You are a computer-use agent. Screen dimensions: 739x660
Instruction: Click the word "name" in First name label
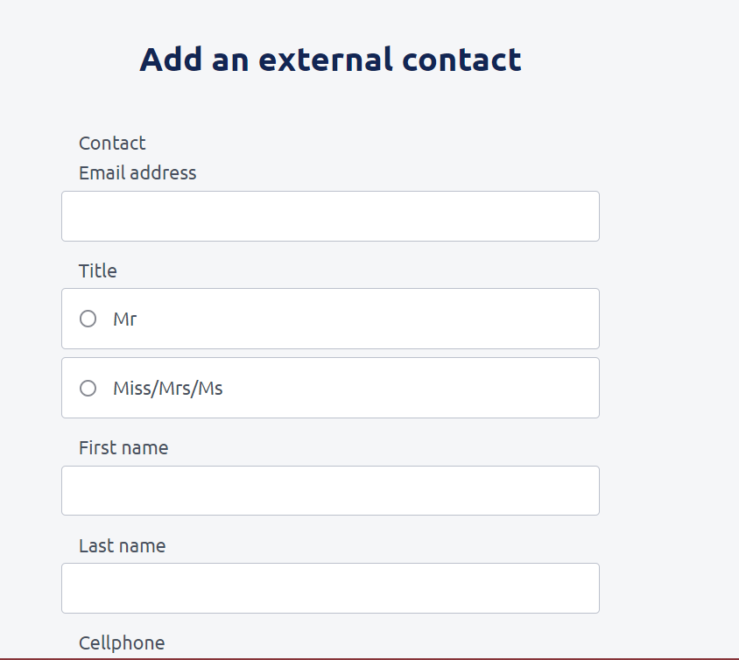145,447
